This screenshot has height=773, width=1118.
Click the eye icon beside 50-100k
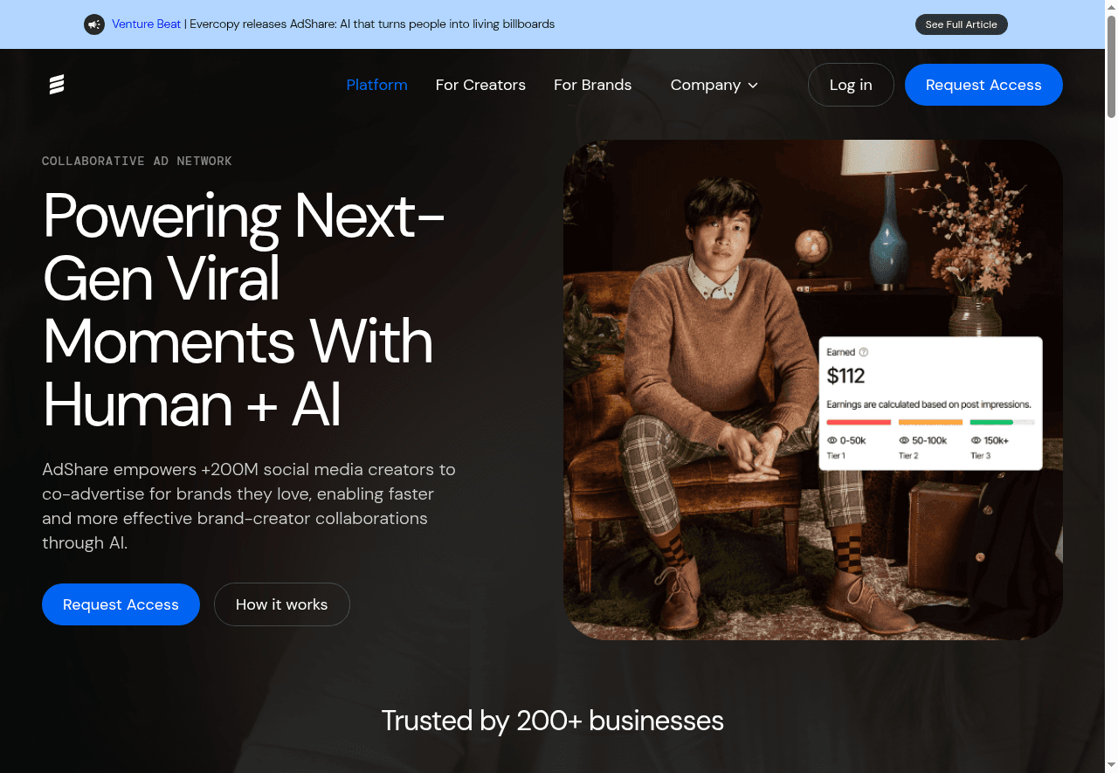click(x=904, y=440)
